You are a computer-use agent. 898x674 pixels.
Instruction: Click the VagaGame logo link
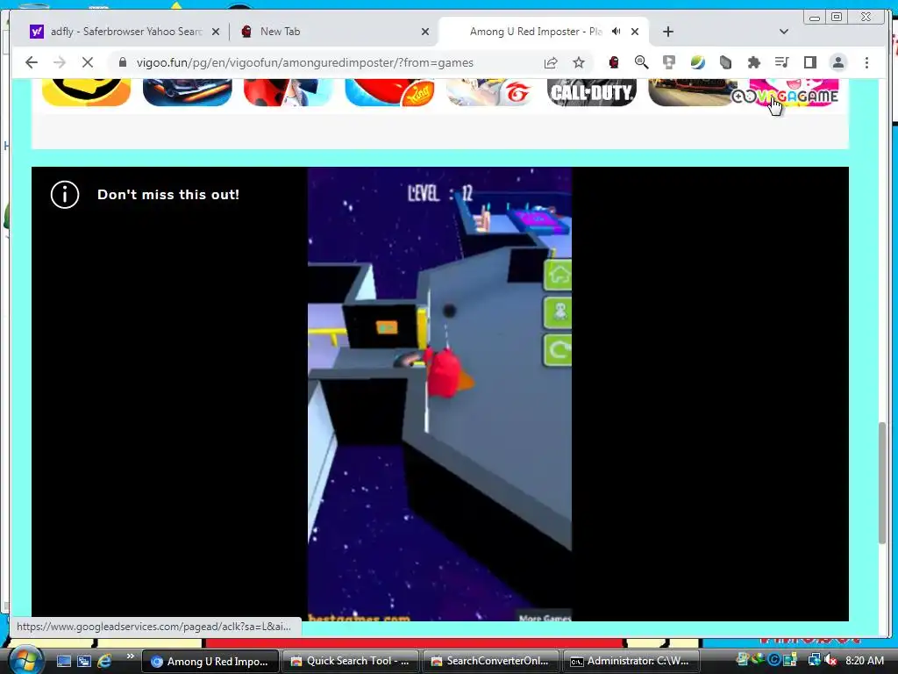[785, 96]
